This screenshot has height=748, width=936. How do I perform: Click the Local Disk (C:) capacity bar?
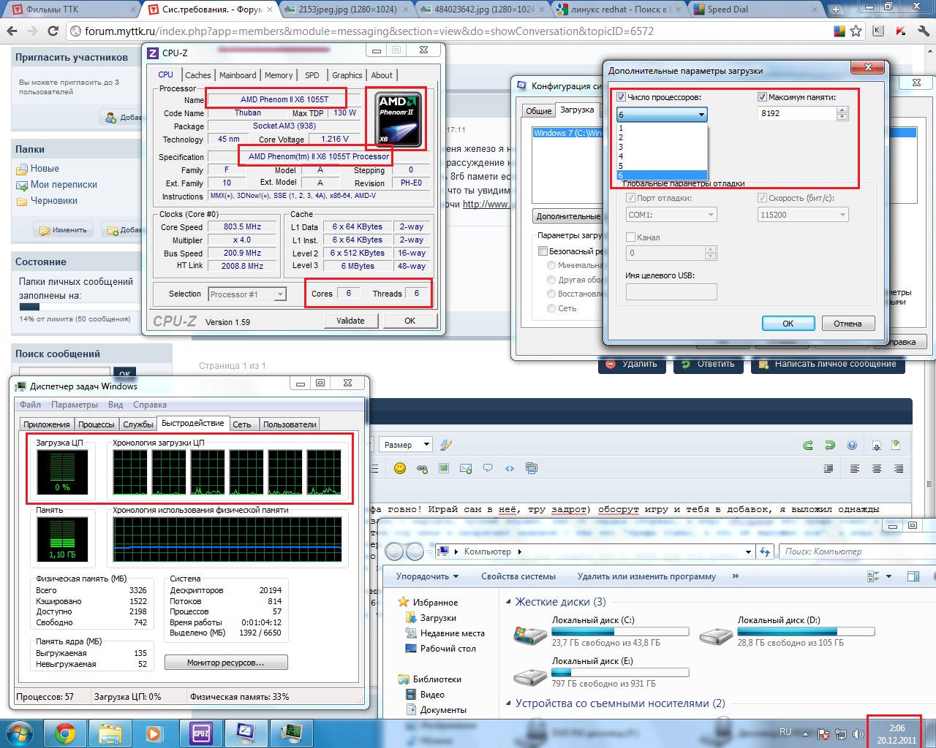(x=621, y=631)
